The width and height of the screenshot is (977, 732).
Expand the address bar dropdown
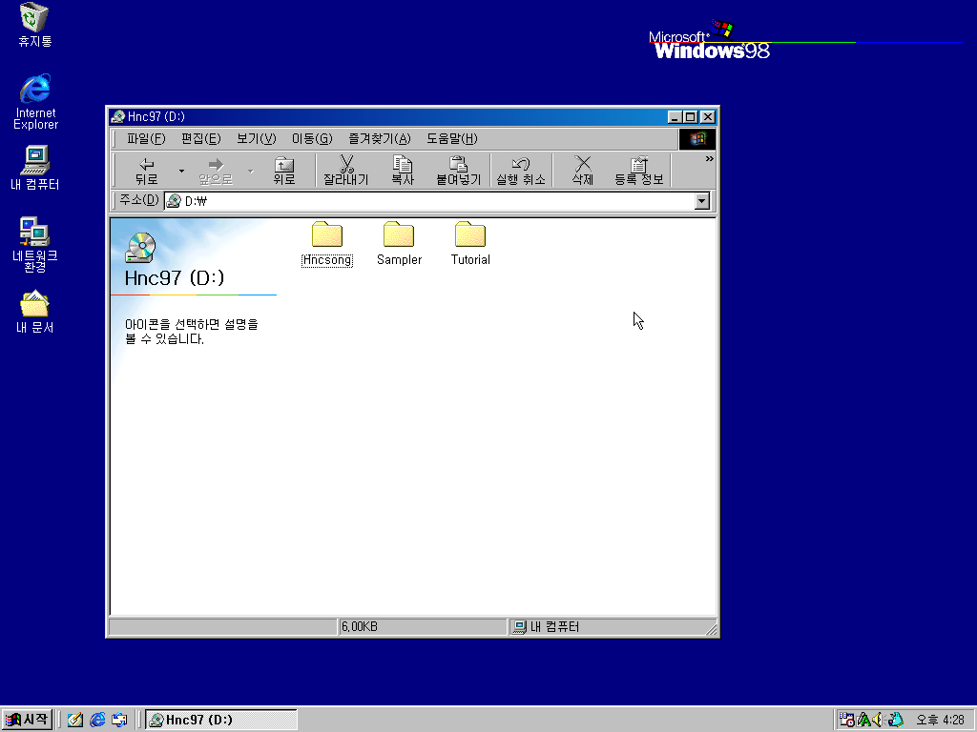(702, 201)
